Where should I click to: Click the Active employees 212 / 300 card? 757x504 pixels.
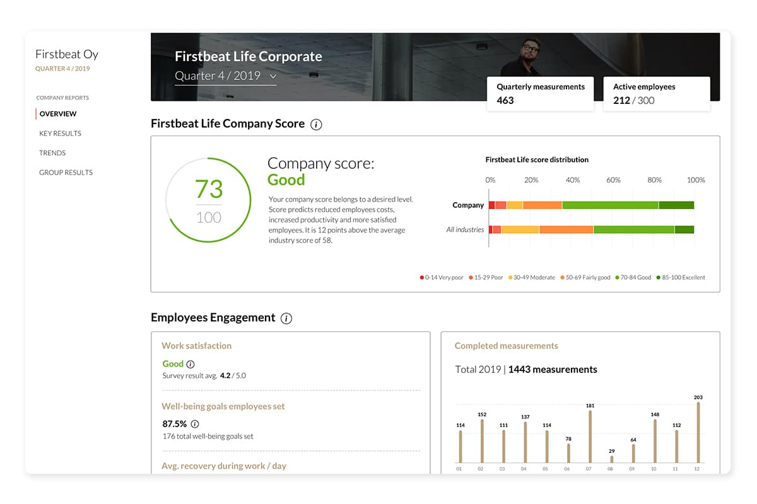657,94
